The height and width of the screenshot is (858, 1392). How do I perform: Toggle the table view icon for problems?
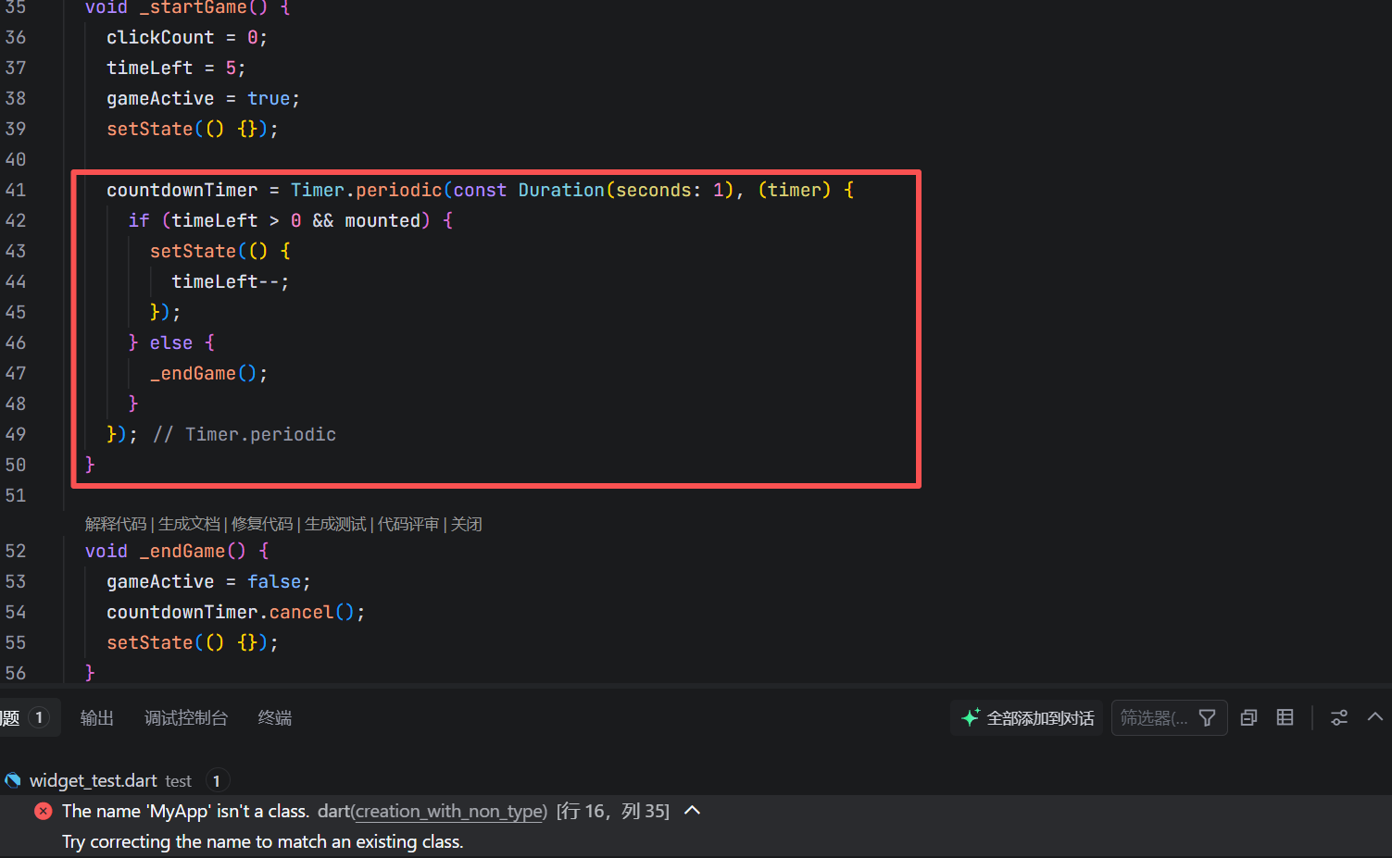[1285, 717]
